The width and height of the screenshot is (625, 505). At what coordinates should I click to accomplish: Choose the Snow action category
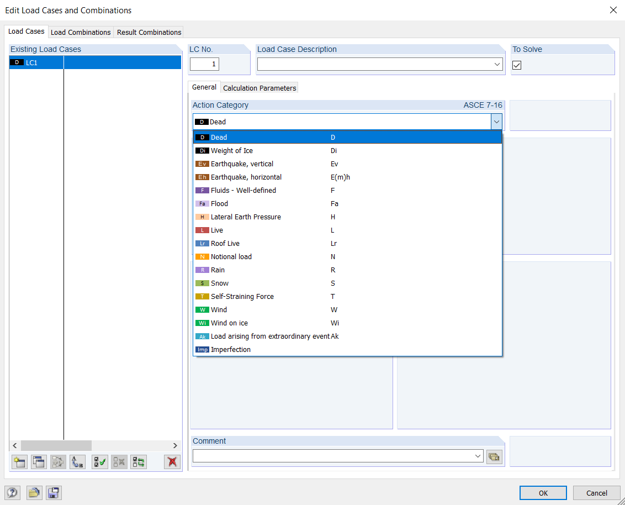(347, 283)
